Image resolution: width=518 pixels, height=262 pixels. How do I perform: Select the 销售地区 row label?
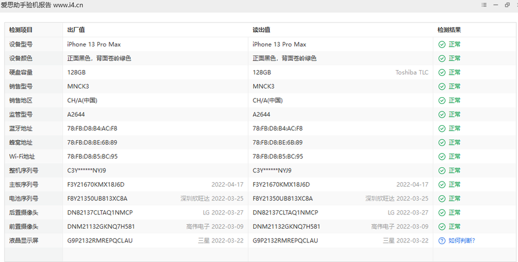pyautogui.click(x=21, y=101)
